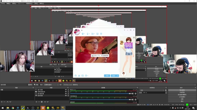Select the 显示器采集 source row
This screenshot has width=197, height=110.
tap(52, 93)
